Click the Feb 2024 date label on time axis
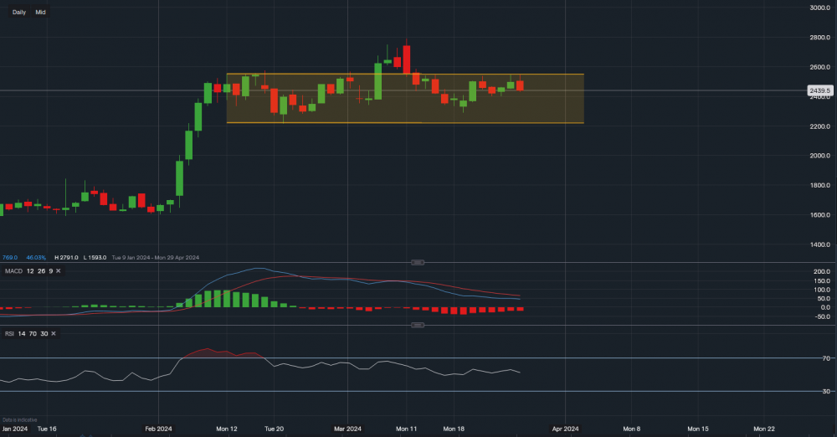837x437 pixels. point(158,429)
